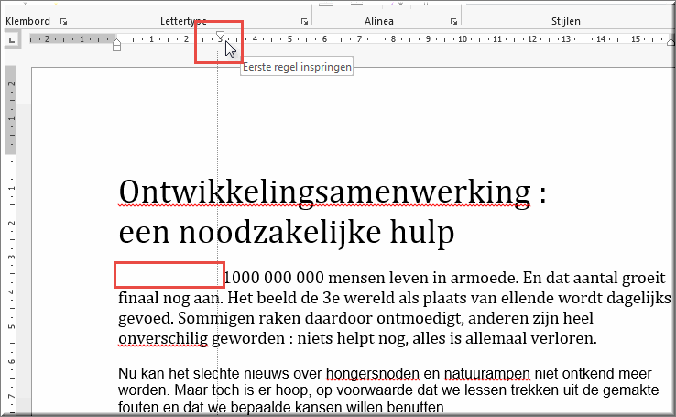Click the title line een noodzakelijke hulp
Viewport: 676px width, 417px height.
tap(287, 233)
